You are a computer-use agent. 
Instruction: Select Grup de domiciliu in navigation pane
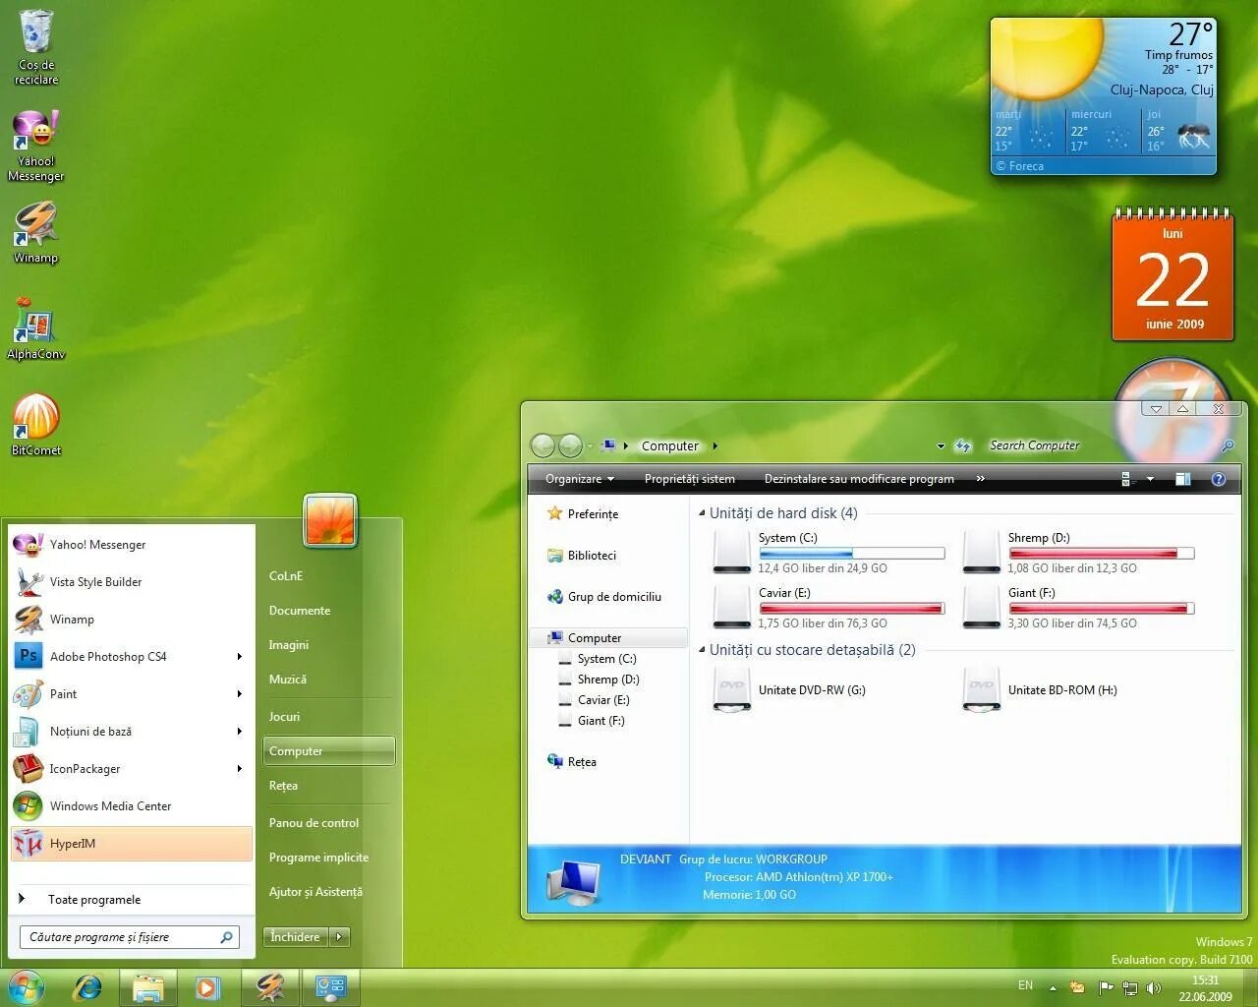pos(603,597)
